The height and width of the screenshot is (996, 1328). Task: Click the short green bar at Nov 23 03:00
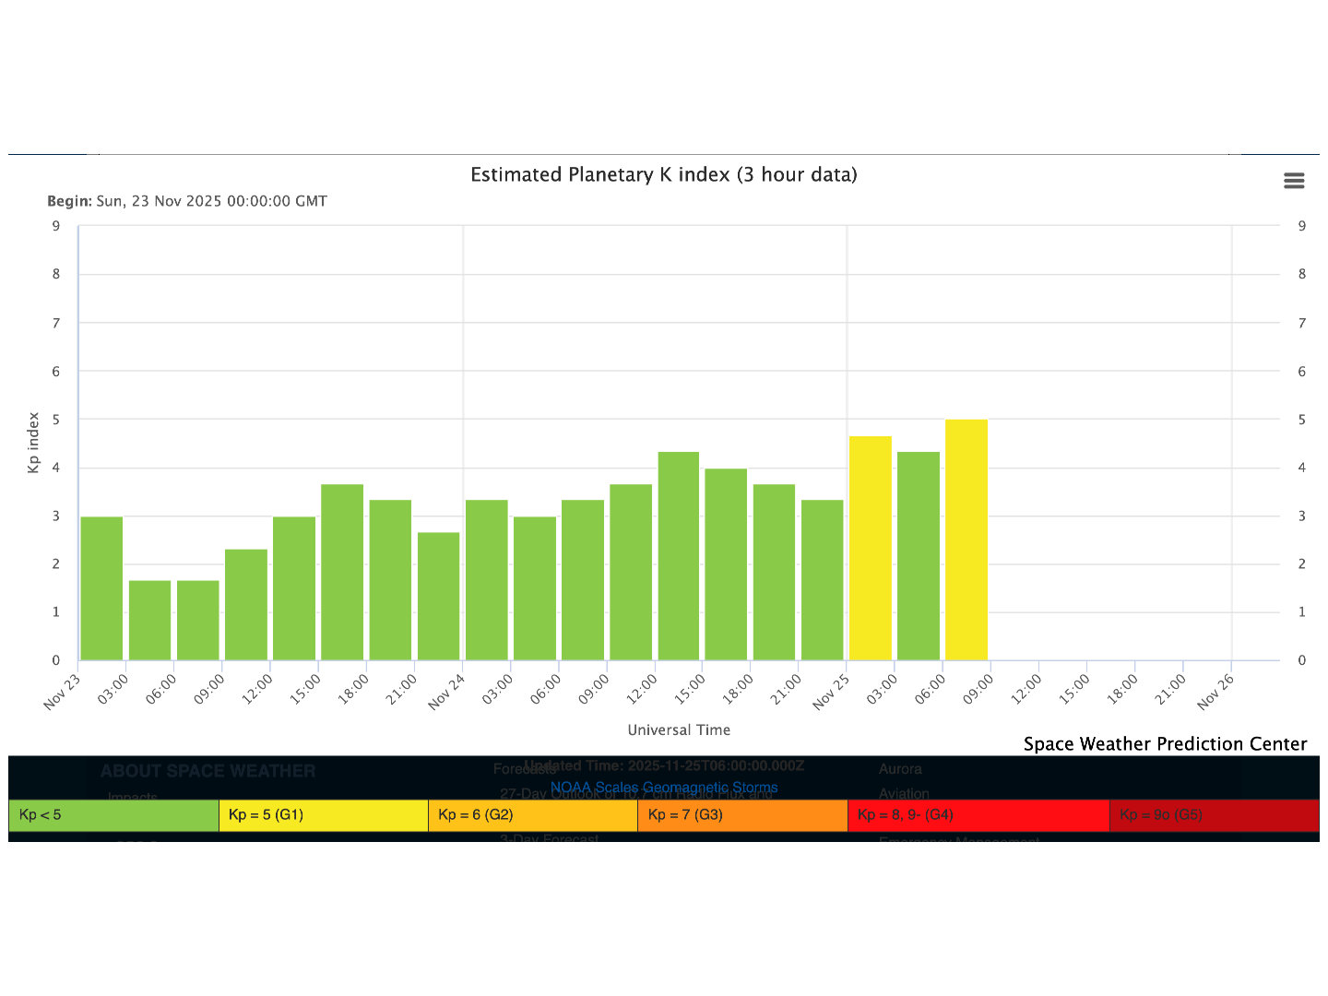point(149,620)
